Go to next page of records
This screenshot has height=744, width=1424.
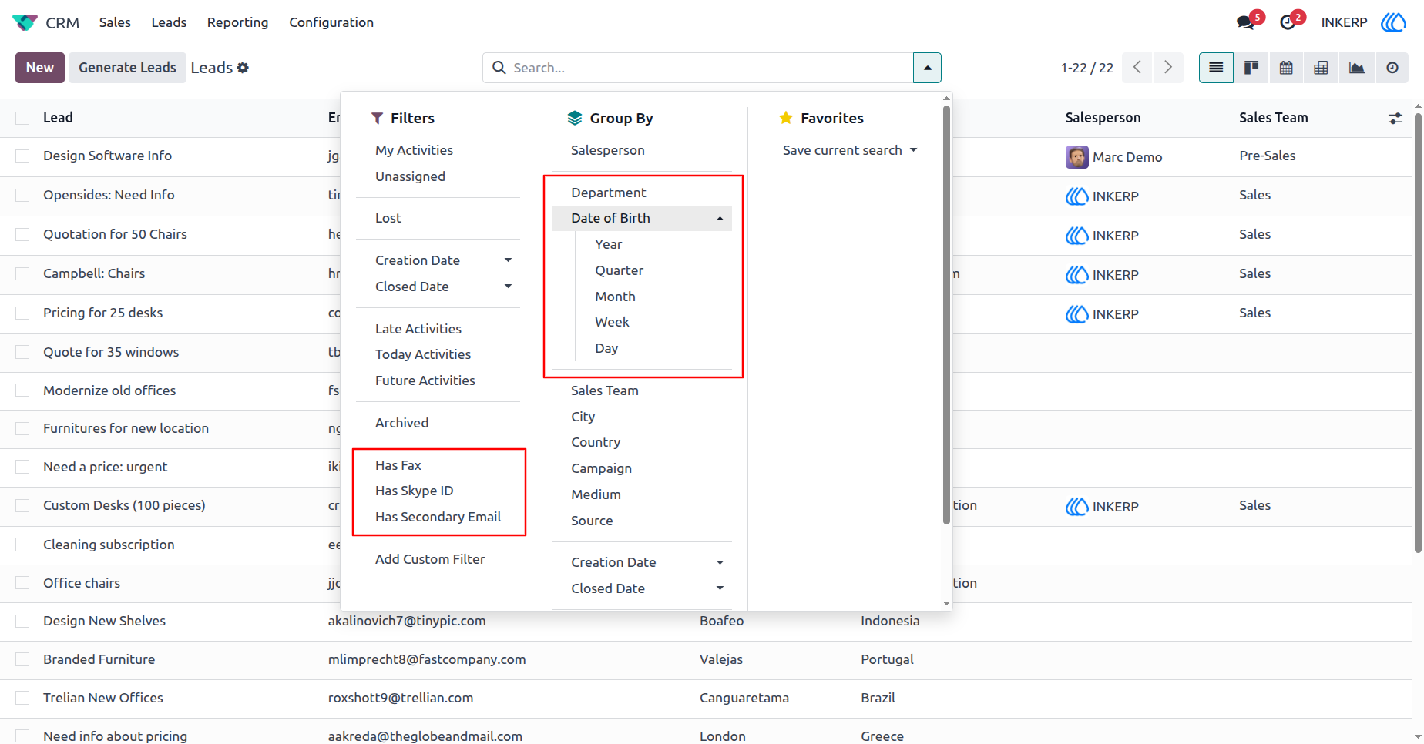click(1168, 68)
